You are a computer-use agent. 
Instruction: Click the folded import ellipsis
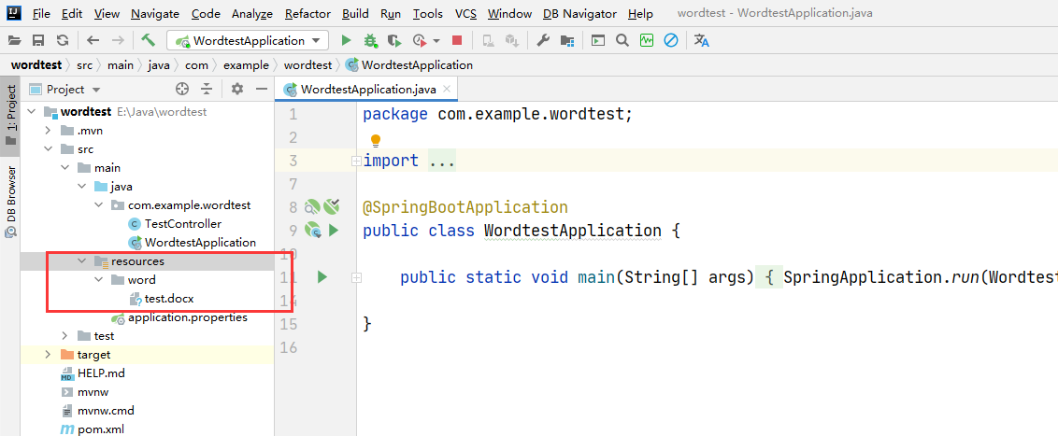pyautogui.click(x=443, y=162)
